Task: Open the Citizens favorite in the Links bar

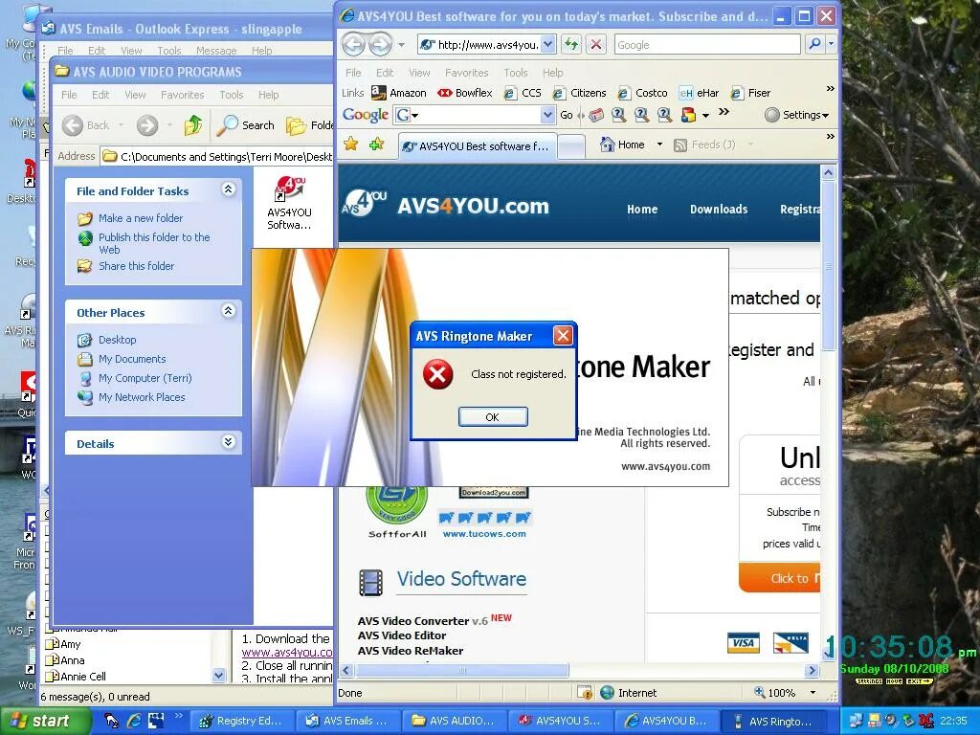Action: coord(579,93)
